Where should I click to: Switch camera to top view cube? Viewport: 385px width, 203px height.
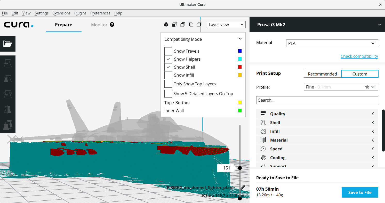183,25
